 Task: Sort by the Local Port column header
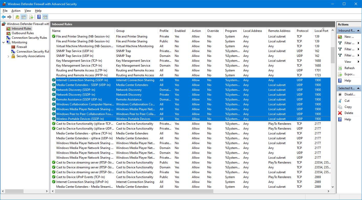pos(322,31)
